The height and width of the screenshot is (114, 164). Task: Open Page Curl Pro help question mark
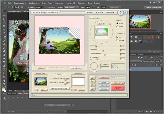121,12
